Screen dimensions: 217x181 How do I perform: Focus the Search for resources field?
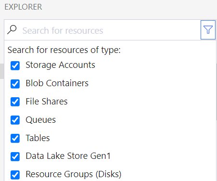111,30
